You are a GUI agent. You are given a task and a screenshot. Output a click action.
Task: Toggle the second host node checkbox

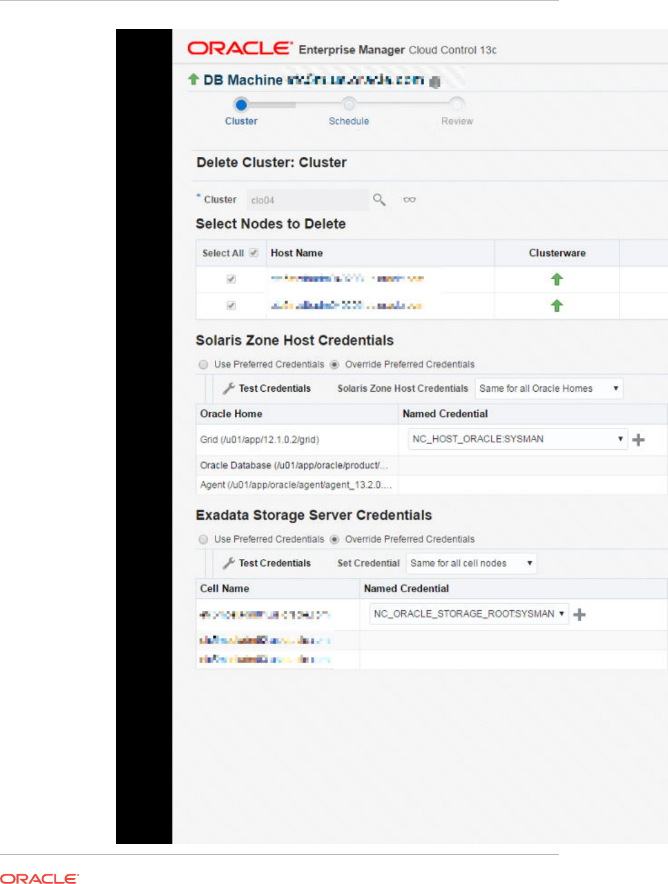(231, 306)
